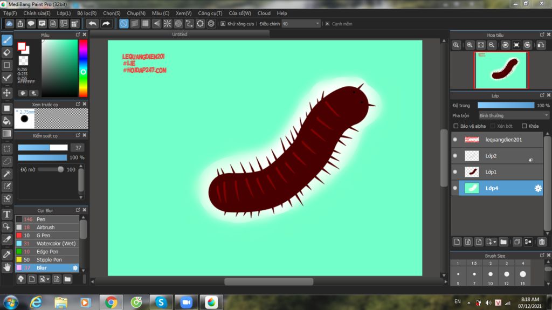This screenshot has width=552, height=310.
Task: Open the Chỉnh sửa(E) menu
Action: [x=37, y=13]
